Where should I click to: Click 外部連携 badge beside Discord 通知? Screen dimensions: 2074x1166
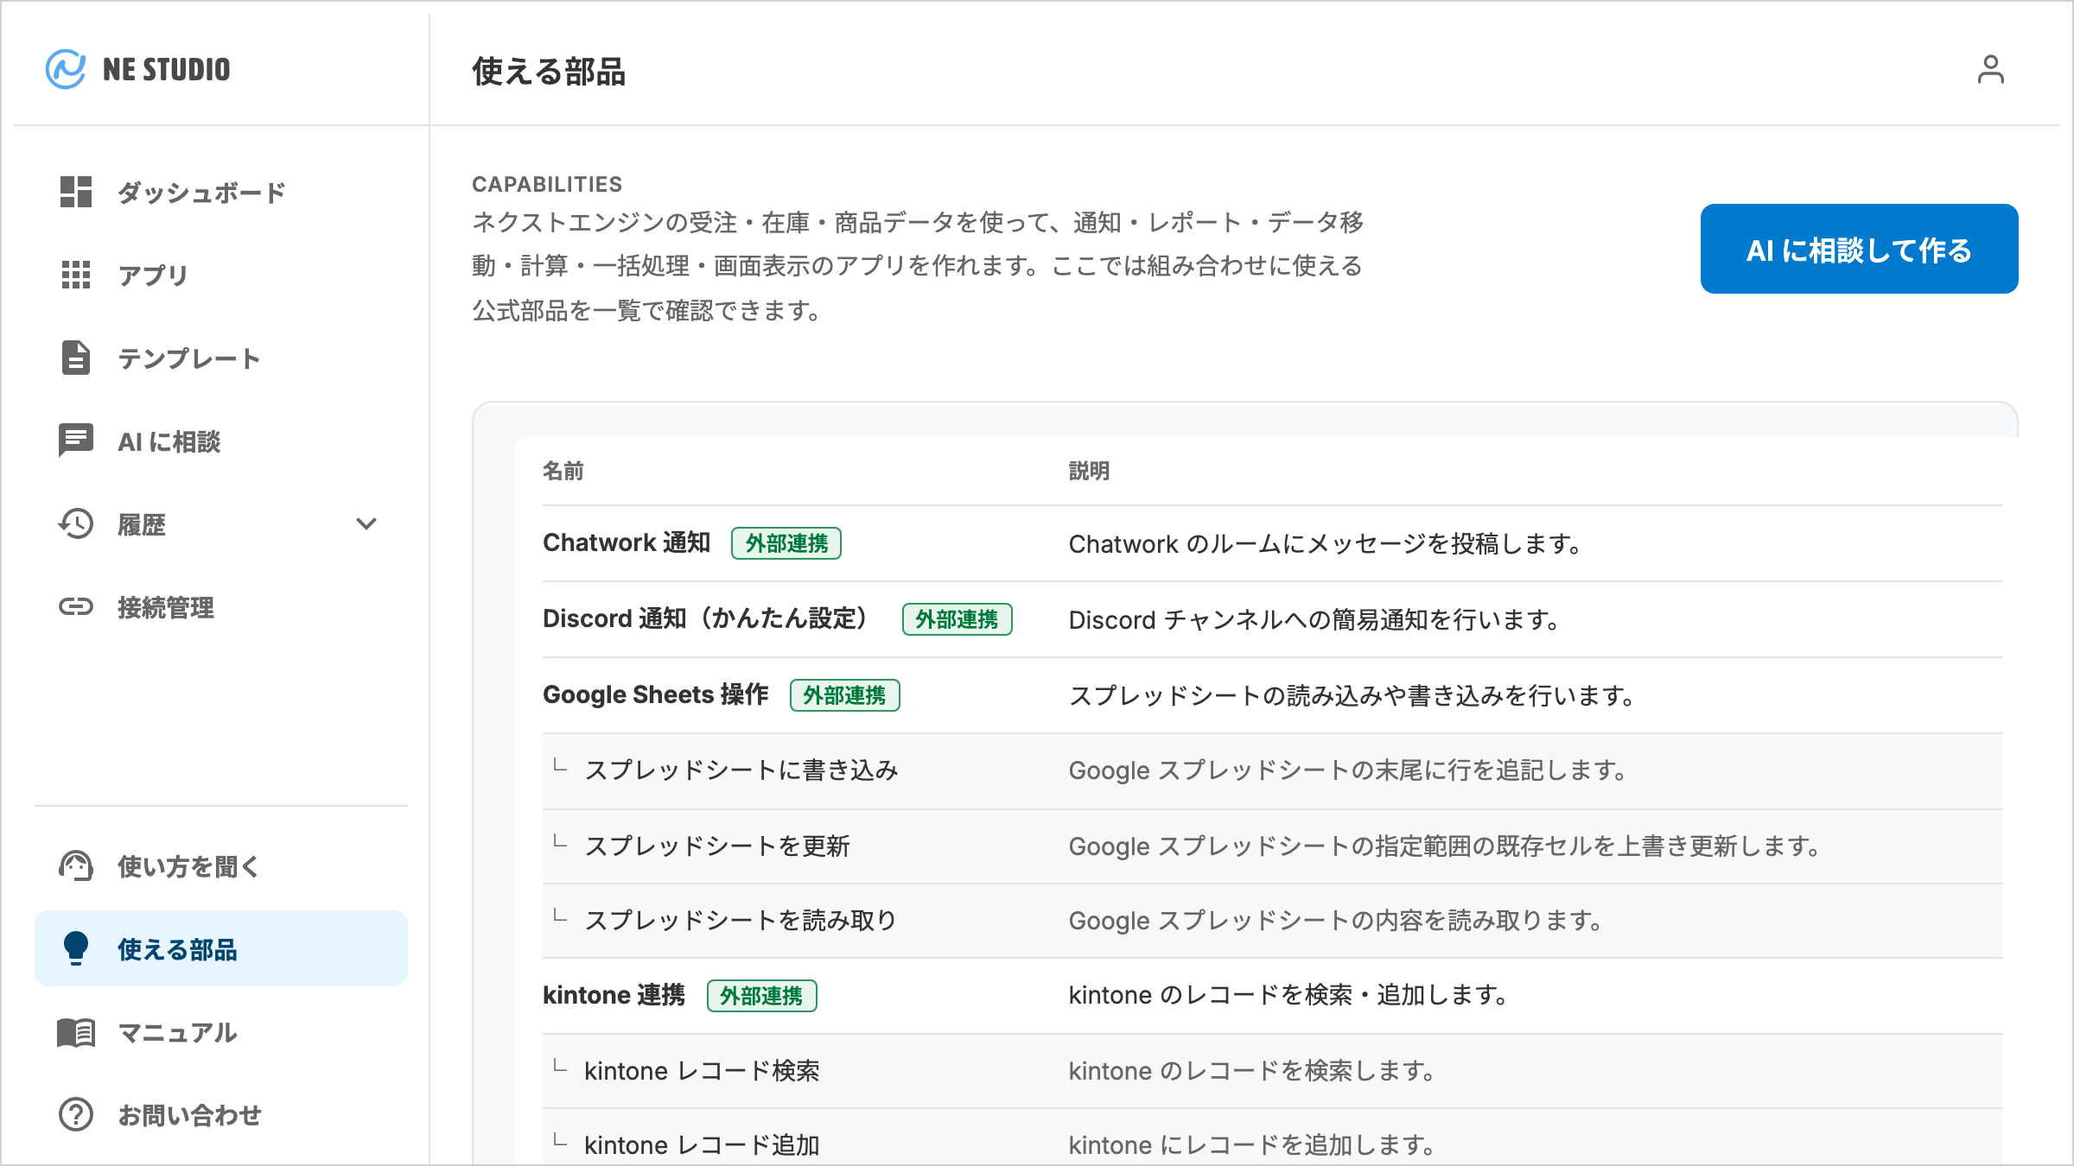tap(957, 619)
